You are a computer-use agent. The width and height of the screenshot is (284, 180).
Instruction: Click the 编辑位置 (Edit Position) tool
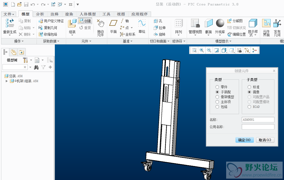236,35
